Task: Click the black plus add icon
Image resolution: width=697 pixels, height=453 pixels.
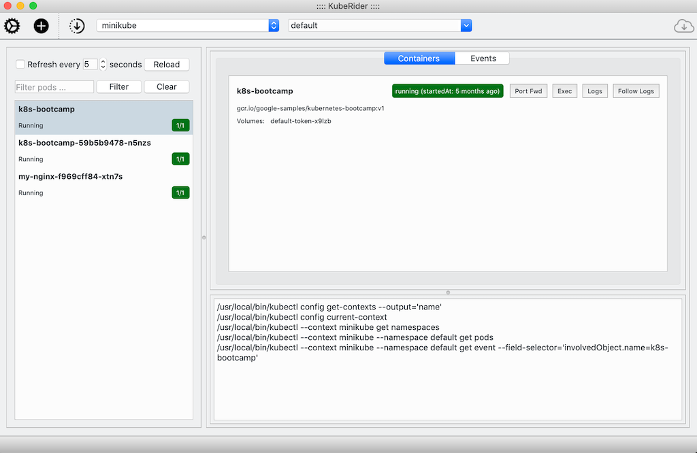Action: point(42,26)
